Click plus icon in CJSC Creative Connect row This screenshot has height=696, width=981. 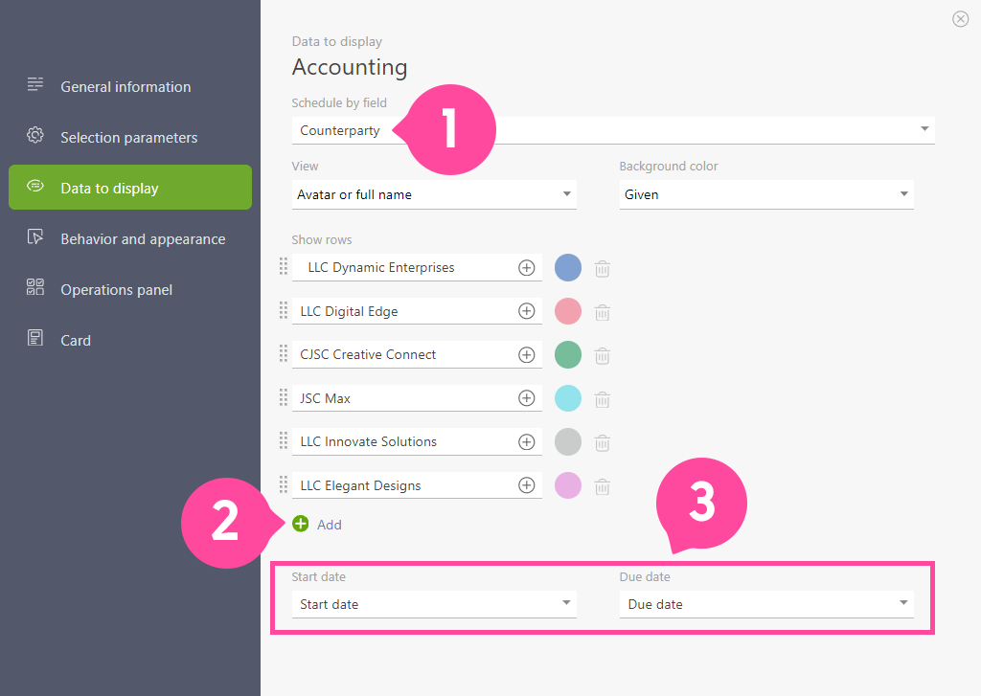527,354
